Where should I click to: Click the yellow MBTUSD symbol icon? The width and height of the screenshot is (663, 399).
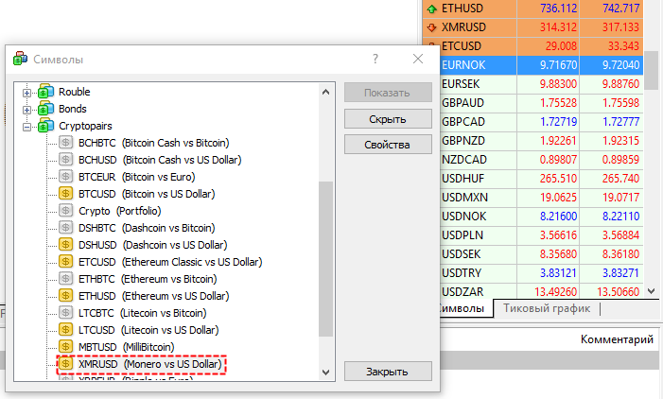65,347
